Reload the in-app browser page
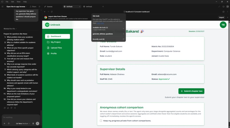The height and width of the screenshot is (128, 230). tap(52, 12)
